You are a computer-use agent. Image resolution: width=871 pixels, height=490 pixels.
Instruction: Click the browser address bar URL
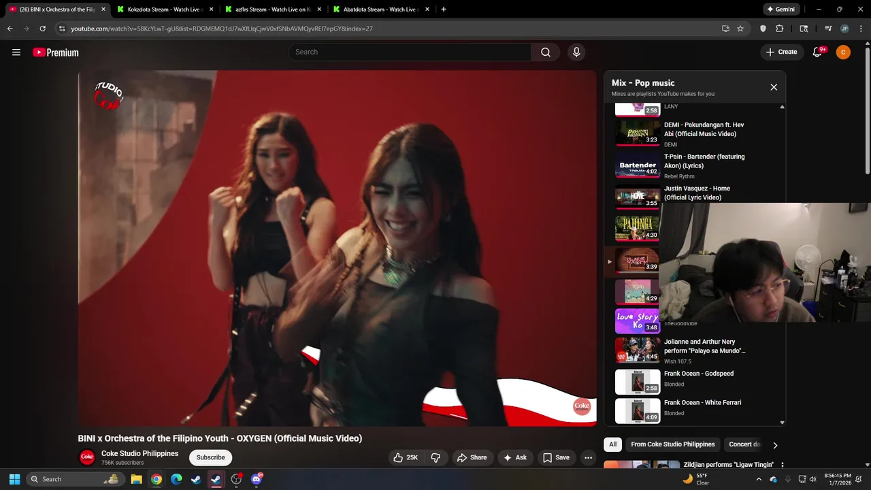coord(222,29)
